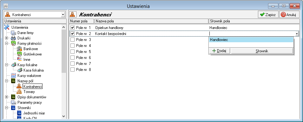
Task: Enable Pole nr 6 checkbox
Action: click(73, 57)
